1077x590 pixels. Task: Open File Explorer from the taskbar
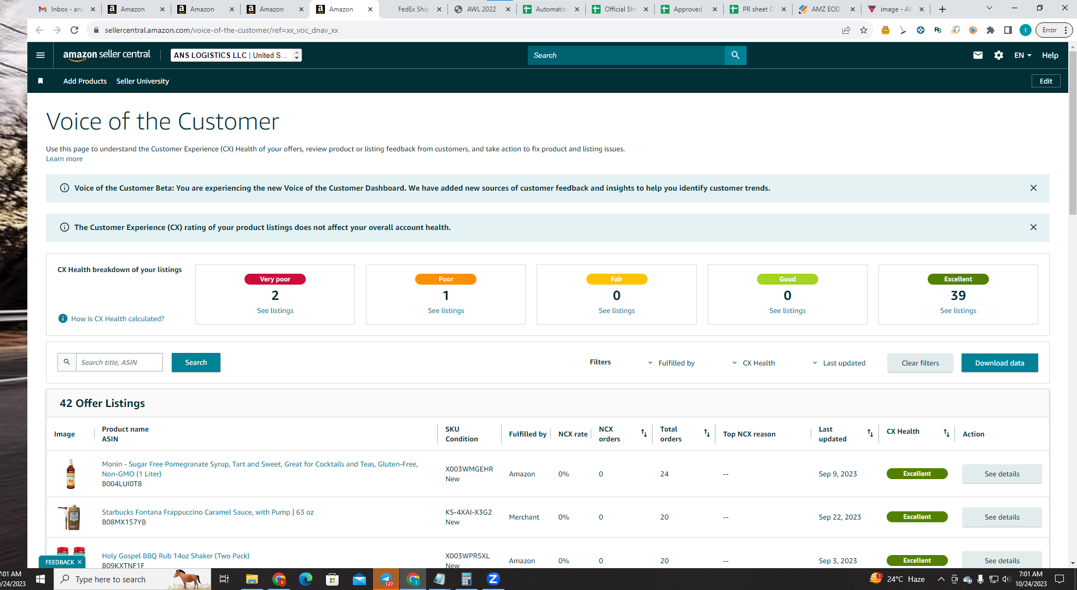252,579
